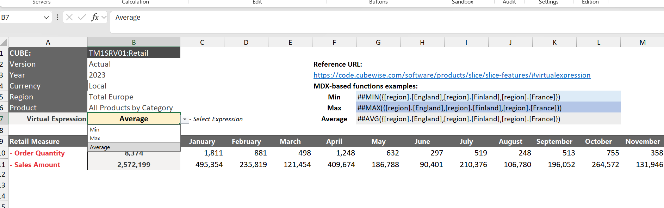The width and height of the screenshot is (664, 208).
Task: Expand the Name Box dropdown arrow
Action: click(46, 17)
